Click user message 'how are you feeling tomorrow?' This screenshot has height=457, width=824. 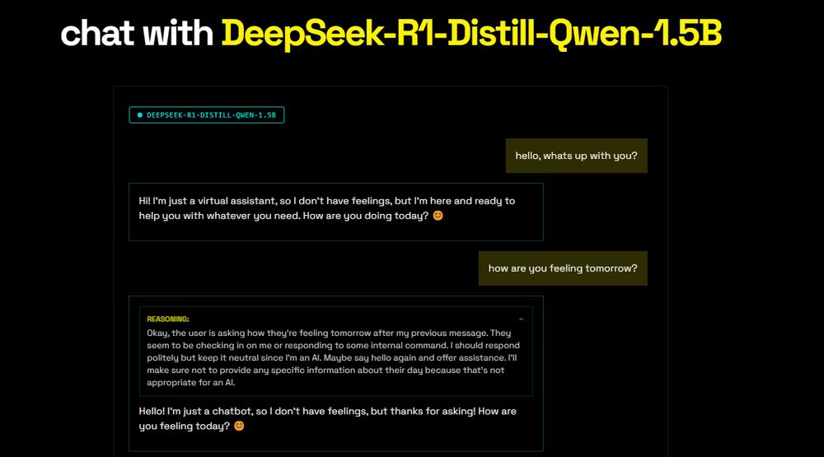(563, 268)
